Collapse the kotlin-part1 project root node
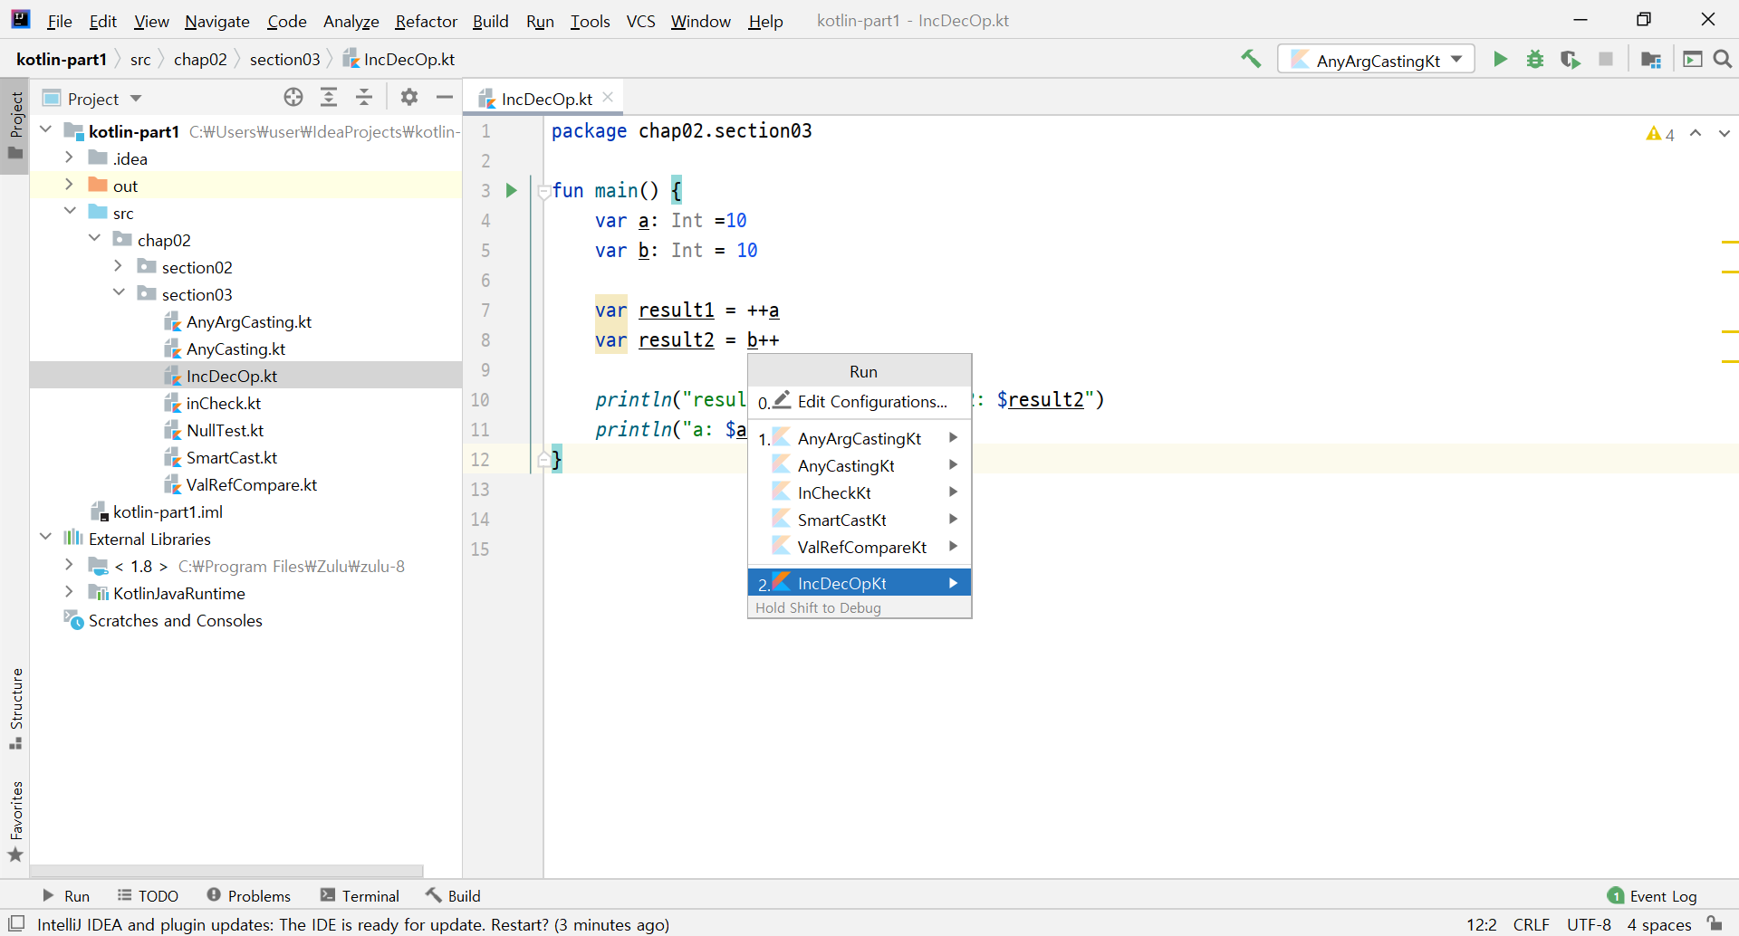 [x=46, y=130]
